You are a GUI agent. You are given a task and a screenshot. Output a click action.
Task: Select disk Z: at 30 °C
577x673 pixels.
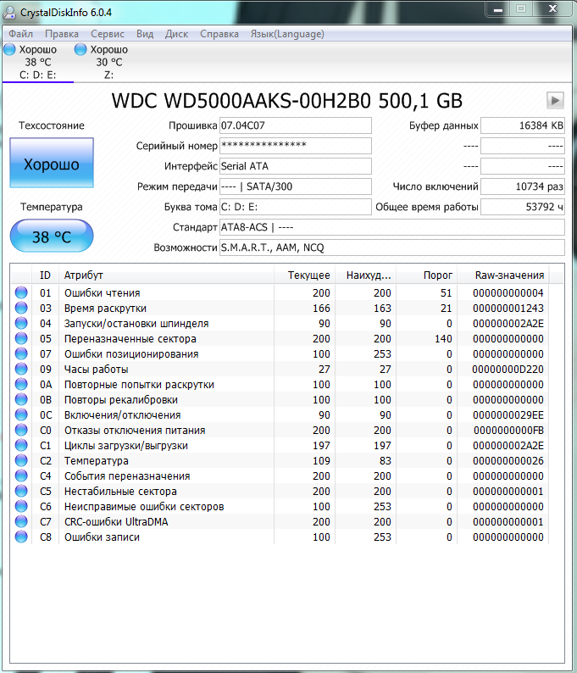tap(108, 62)
